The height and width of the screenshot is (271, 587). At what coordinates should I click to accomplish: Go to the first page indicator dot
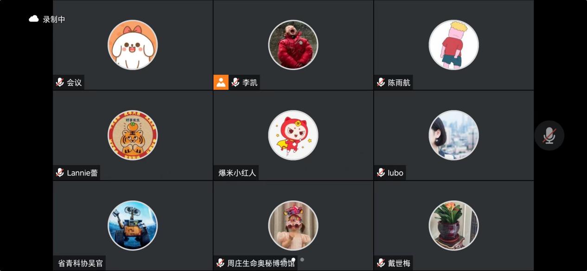pos(284,259)
